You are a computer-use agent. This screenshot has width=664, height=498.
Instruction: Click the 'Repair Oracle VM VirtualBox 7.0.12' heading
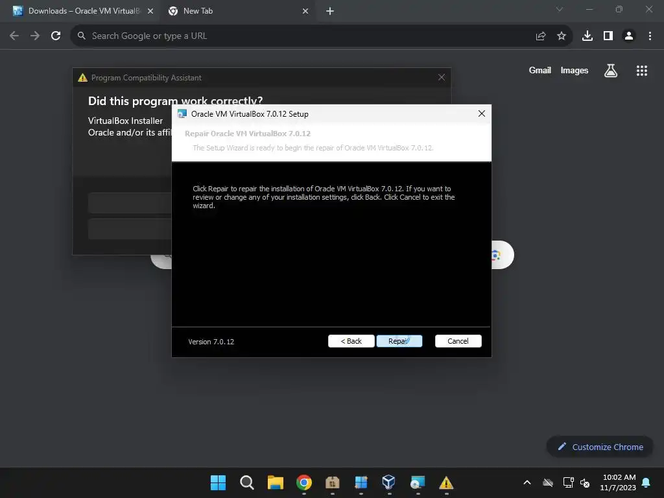(248, 134)
